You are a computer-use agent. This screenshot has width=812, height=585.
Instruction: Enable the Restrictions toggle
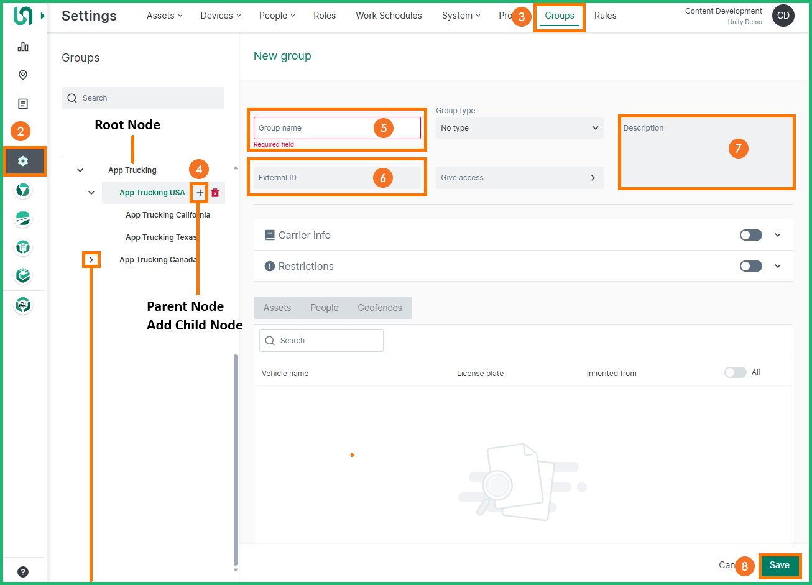(x=750, y=266)
